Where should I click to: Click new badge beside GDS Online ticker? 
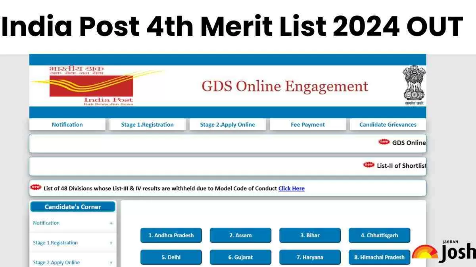click(384, 142)
